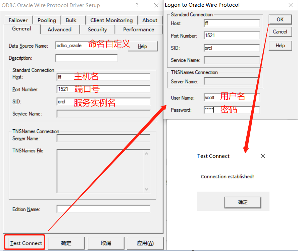Click the SID field in Driver Setup

click(104, 102)
